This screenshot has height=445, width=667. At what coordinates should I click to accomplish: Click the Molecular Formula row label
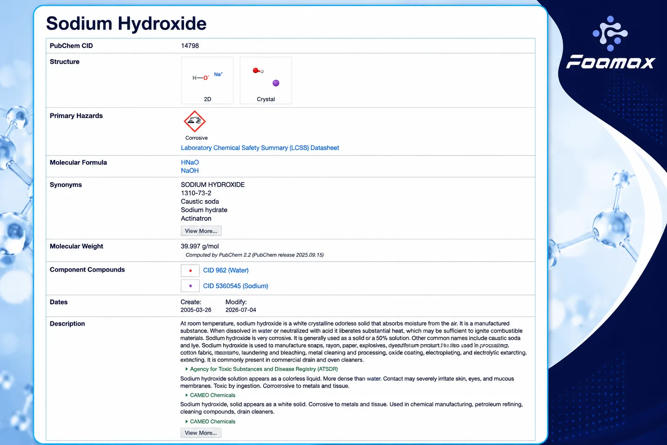pos(78,163)
